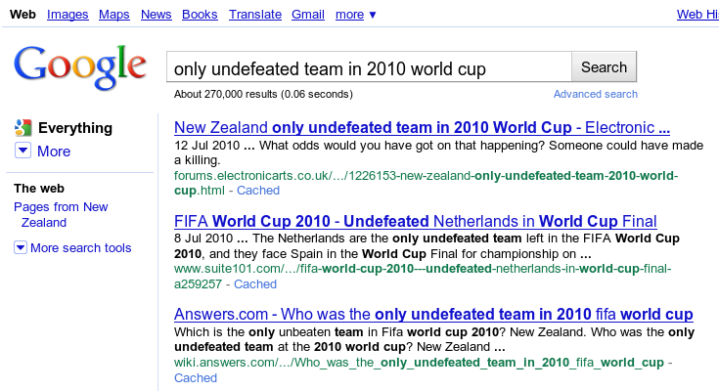719x391 pixels.
Task: Open Advanced search link
Action: (595, 94)
